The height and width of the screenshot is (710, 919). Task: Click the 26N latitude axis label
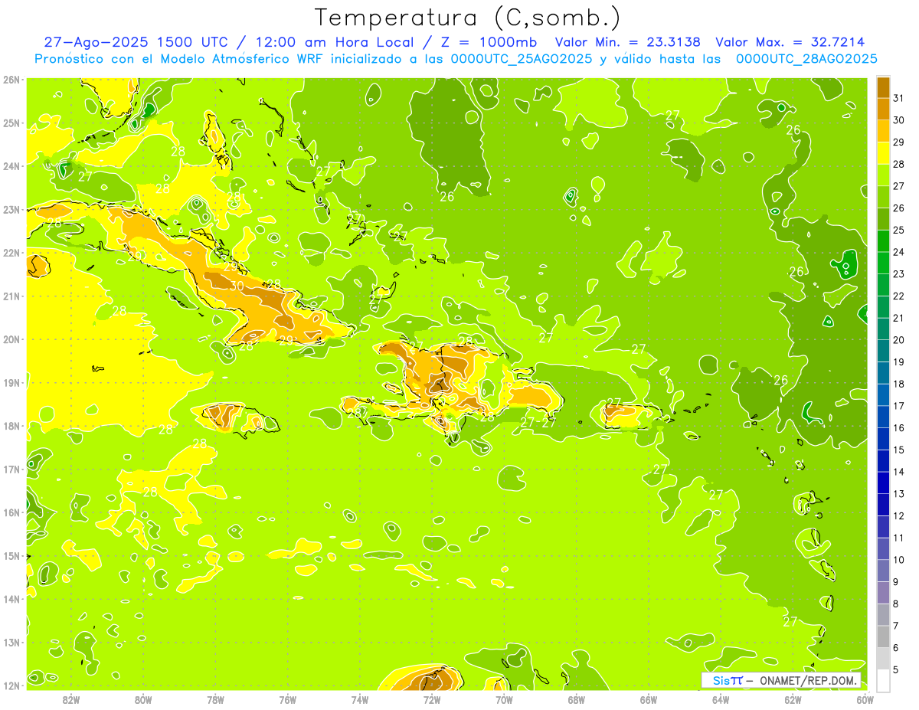[11, 80]
